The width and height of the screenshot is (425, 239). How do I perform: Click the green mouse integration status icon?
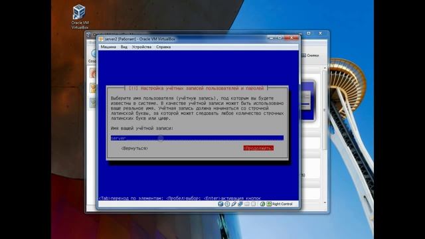tap(262, 204)
